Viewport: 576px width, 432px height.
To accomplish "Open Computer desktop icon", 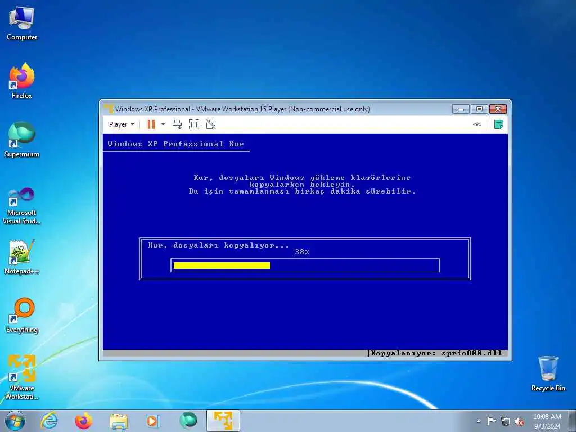I will tap(22, 24).
